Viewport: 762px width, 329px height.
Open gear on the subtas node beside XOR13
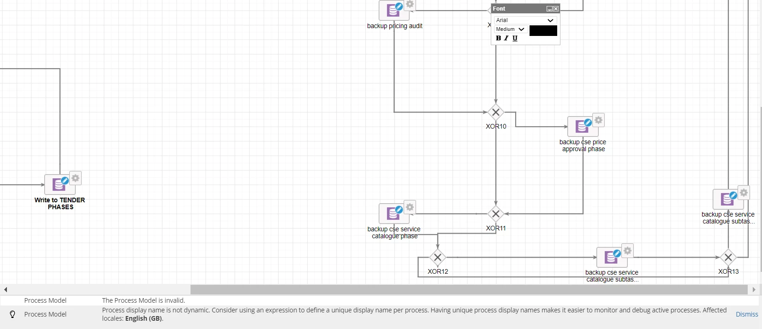627,250
